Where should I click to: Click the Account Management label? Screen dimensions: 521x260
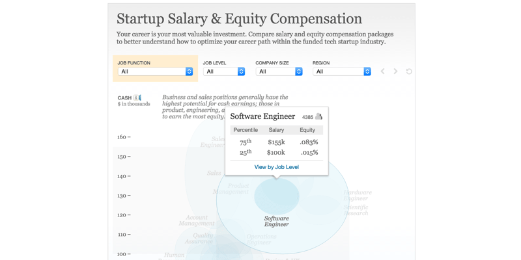point(197,221)
